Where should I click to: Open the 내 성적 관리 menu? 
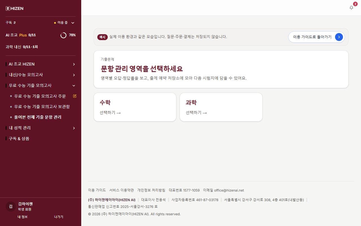point(41,128)
